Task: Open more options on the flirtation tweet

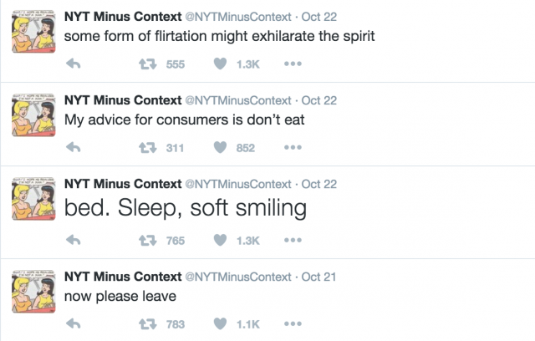Action: [x=293, y=64]
